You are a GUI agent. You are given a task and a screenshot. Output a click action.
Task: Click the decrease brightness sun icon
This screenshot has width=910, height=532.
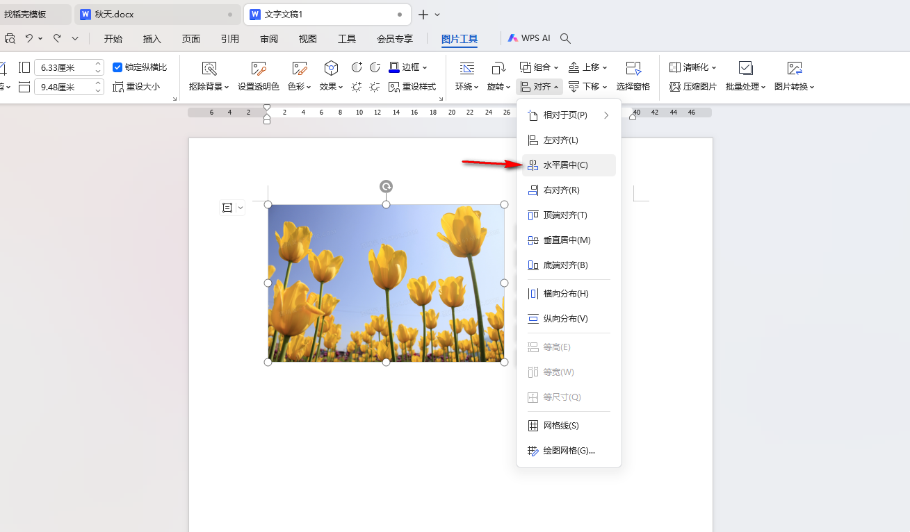[375, 87]
